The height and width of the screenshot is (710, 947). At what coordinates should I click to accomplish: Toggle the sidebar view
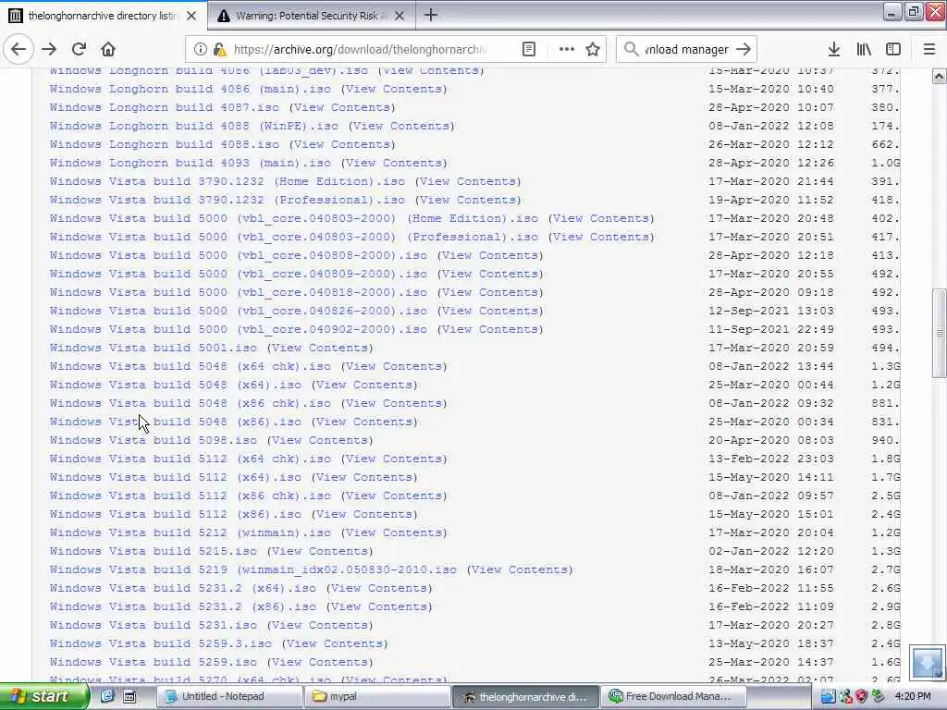893,50
